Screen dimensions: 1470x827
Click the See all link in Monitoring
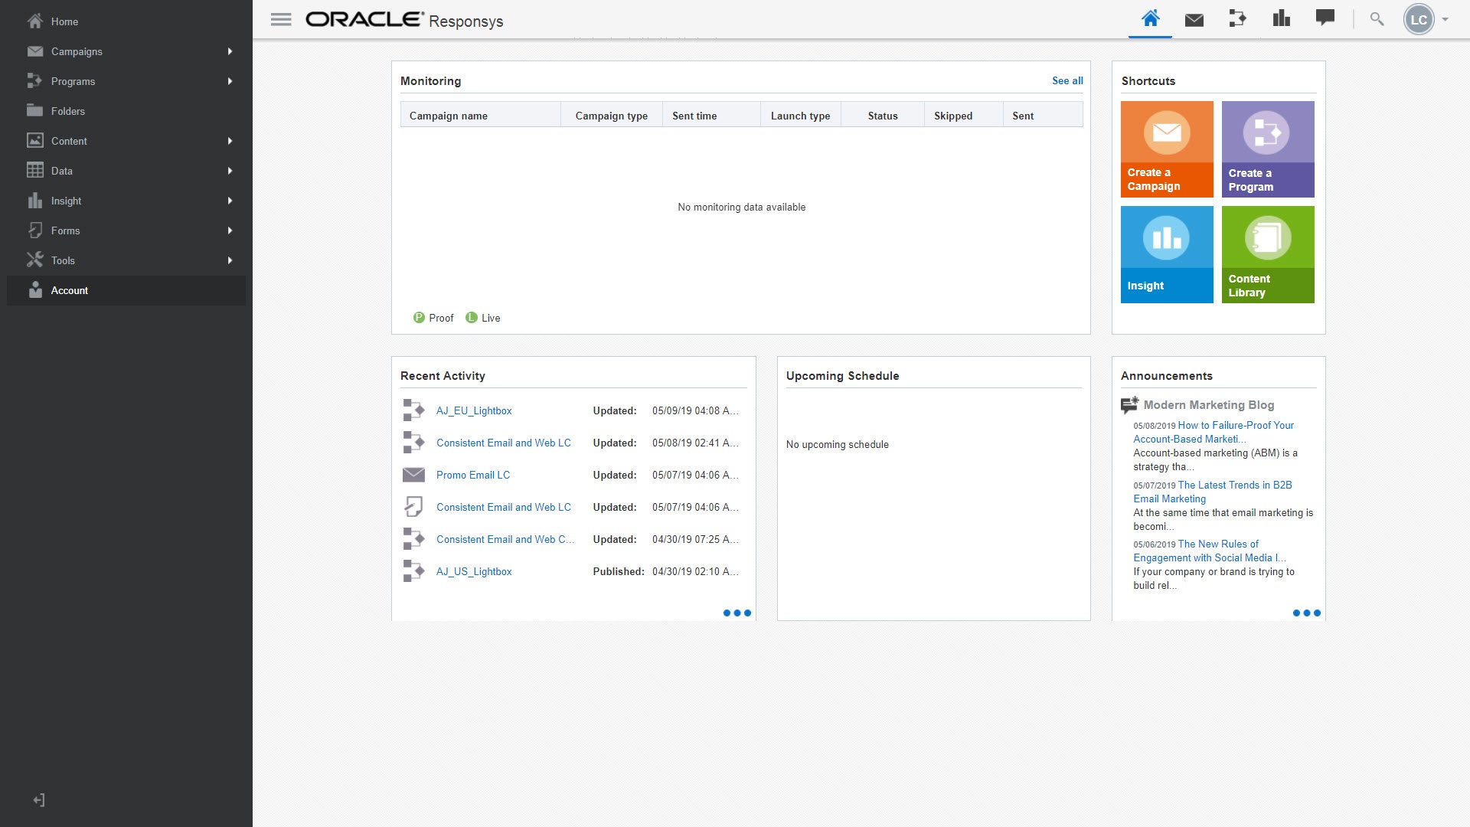1067,80
